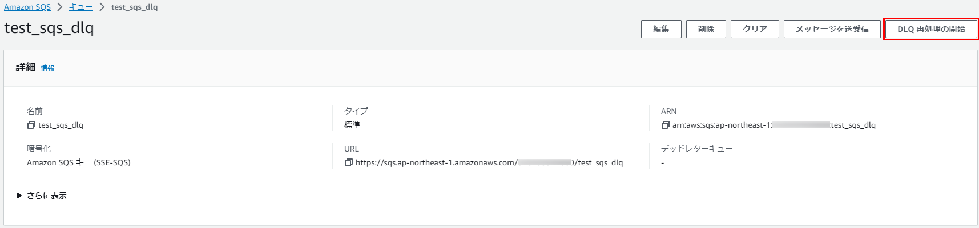
Task: Open the 情報 info link next to 詳細
Action: click(47, 68)
